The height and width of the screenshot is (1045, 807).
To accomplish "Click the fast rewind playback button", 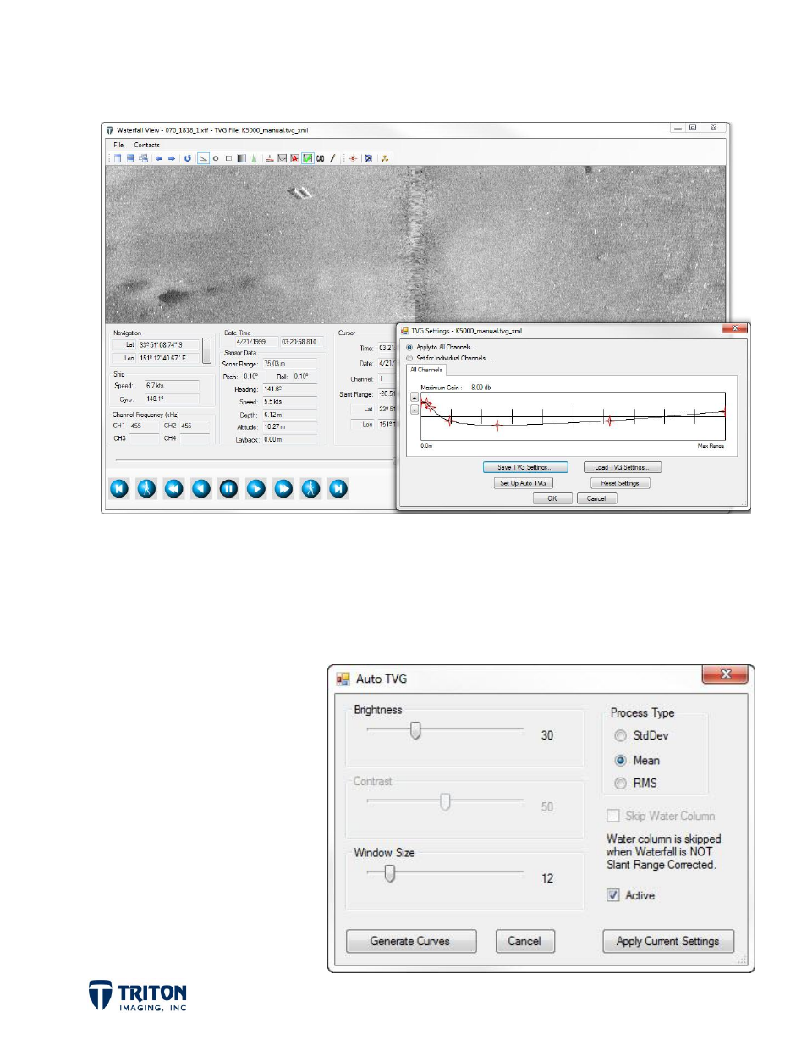I will point(173,488).
